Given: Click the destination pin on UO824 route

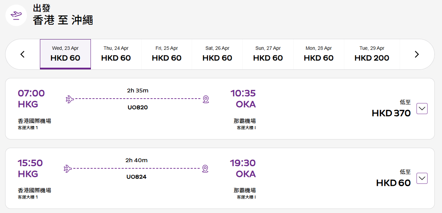Looking at the screenshot, I should point(205,169).
